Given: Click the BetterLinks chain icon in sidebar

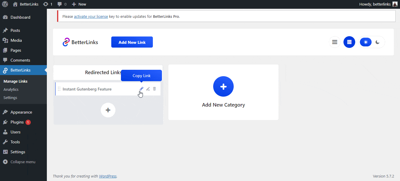Looking at the screenshot, I should tap(5, 70).
